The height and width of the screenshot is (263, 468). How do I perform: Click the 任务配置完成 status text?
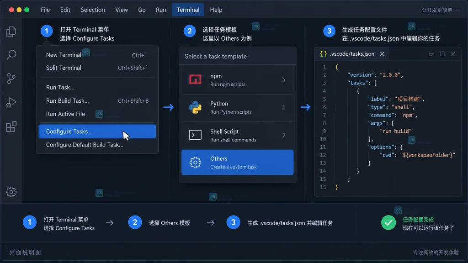pyautogui.click(x=418, y=220)
